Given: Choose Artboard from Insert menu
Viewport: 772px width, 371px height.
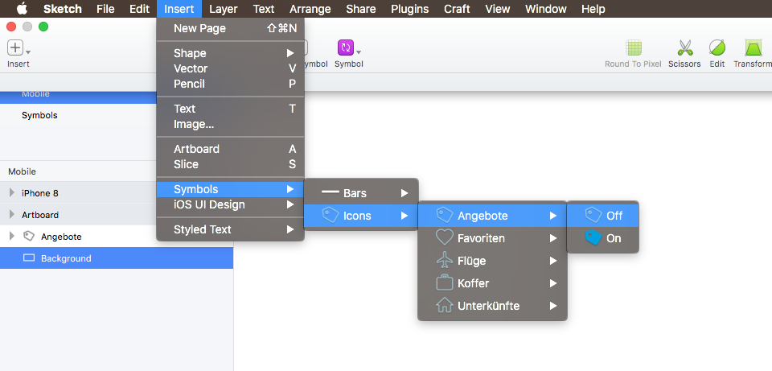Looking at the screenshot, I should (231, 149).
